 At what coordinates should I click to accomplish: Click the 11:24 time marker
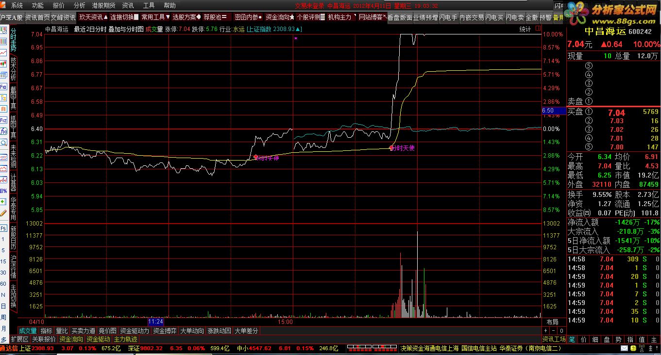tap(155, 322)
